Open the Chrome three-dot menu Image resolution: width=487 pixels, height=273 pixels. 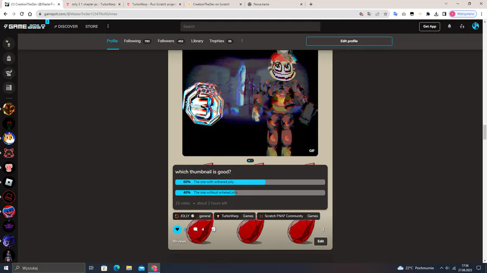tap(482, 14)
